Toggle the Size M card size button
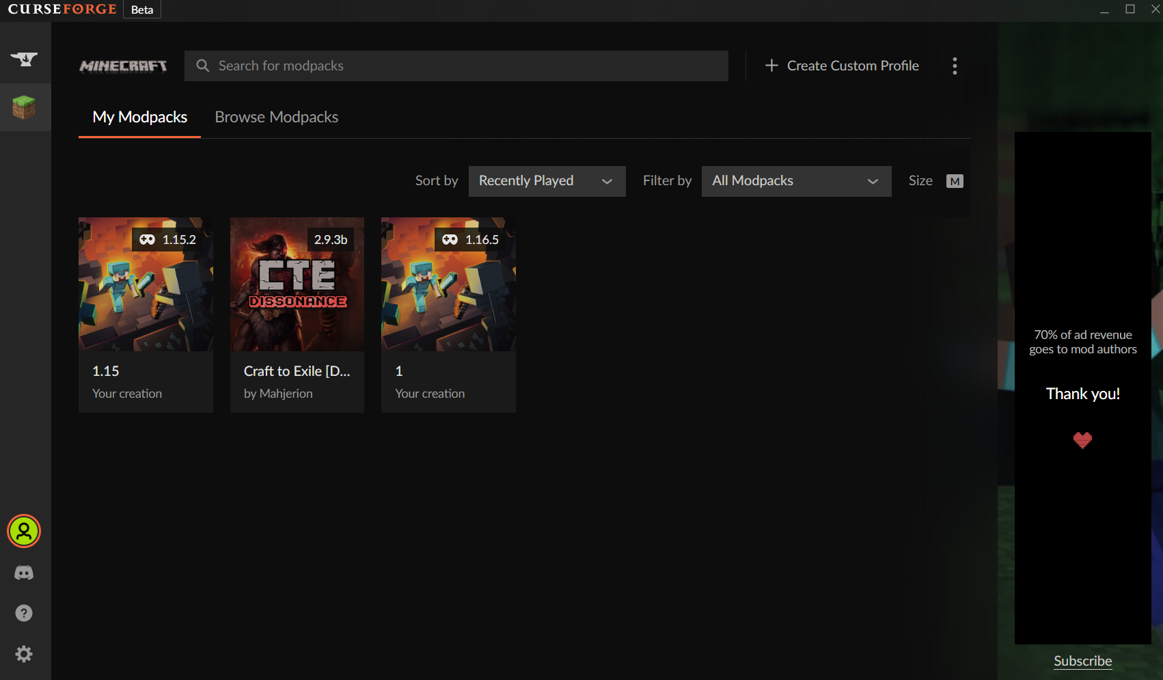The height and width of the screenshot is (680, 1163). (x=955, y=181)
